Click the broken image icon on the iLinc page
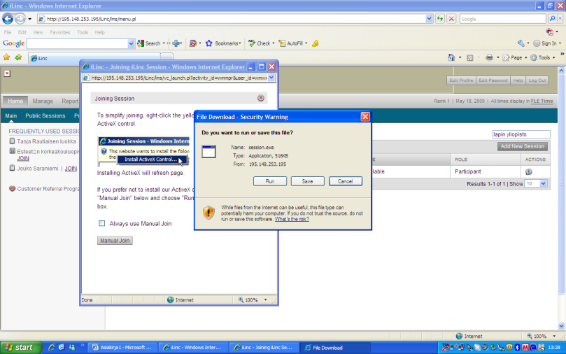The width and height of the screenshot is (566, 354). point(7,73)
